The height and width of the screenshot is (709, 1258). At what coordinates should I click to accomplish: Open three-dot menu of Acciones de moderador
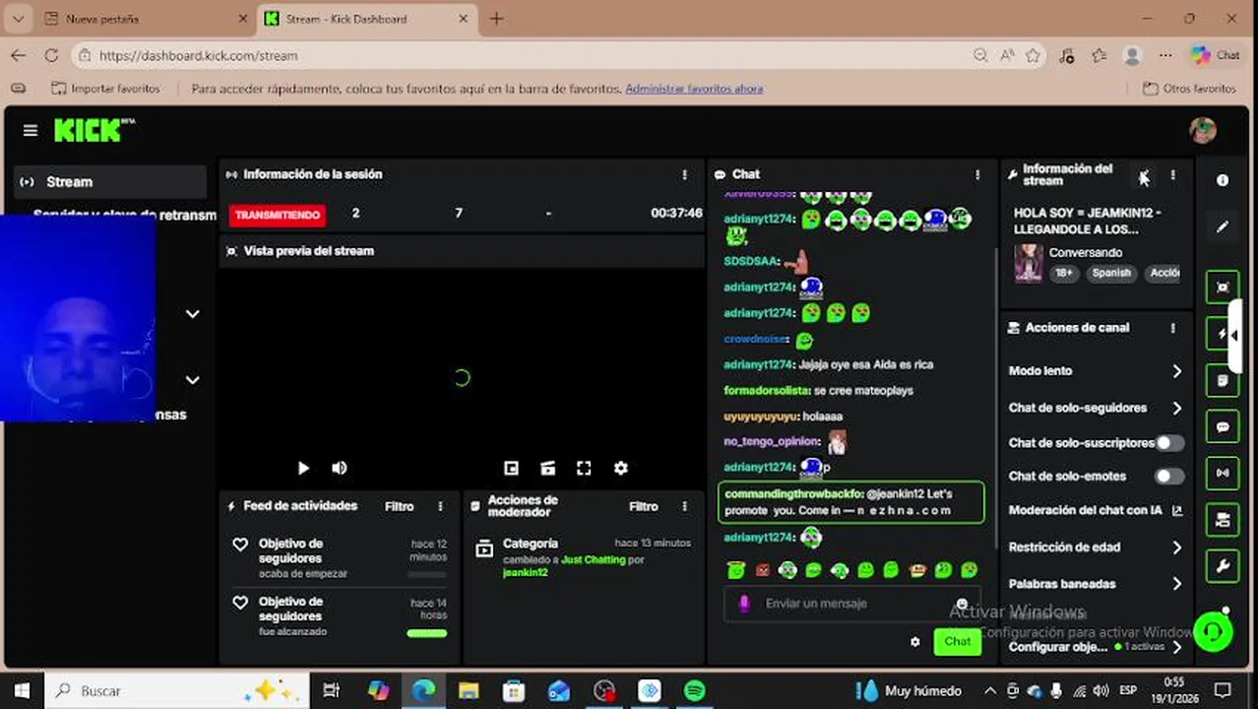[685, 506]
